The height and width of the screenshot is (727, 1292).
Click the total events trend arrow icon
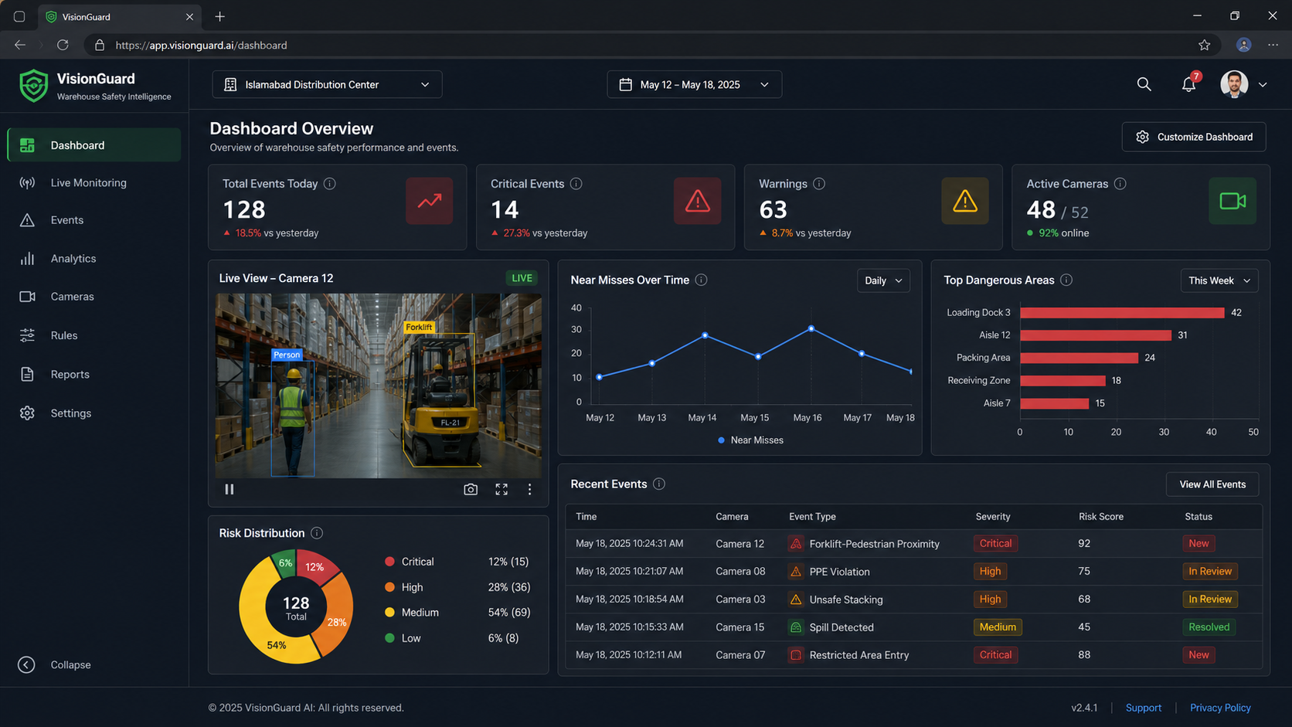(x=430, y=201)
